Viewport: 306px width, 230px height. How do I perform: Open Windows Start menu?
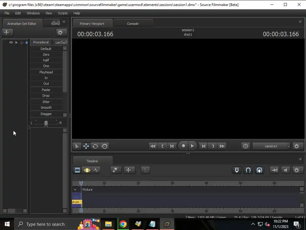(x=7, y=224)
